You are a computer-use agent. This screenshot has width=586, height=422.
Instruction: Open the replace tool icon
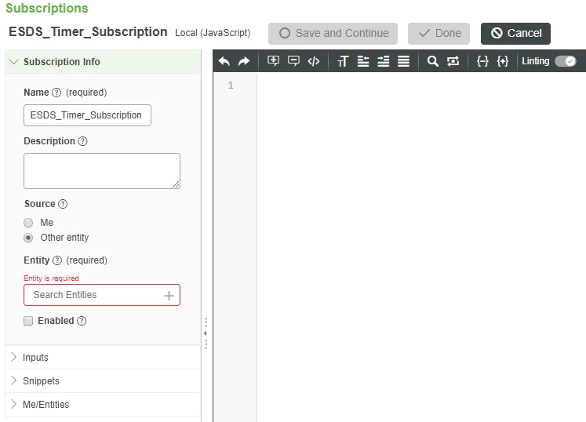(x=453, y=61)
